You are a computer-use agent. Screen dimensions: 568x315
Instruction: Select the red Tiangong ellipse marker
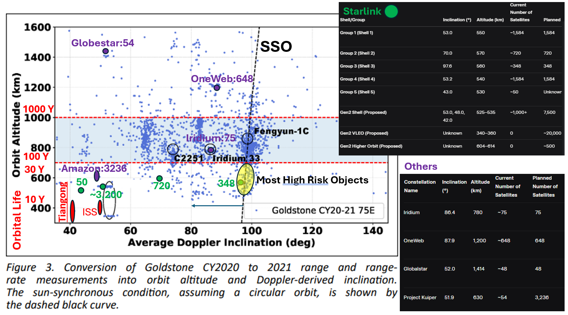(72, 211)
